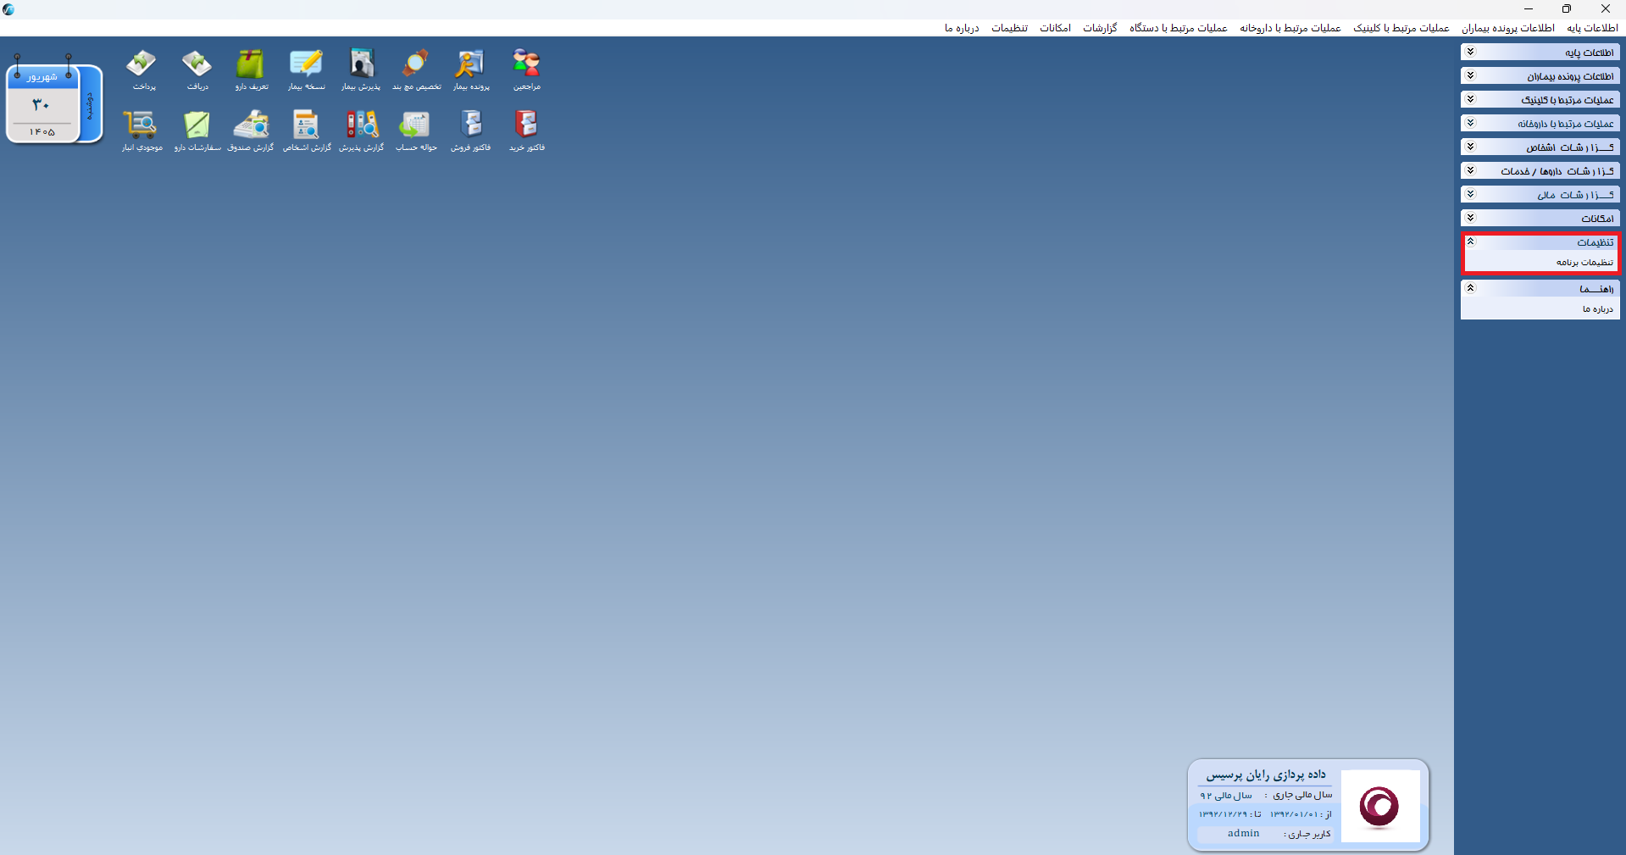The image size is (1626, 855).
Task: Click the حواله حساب account transfer icon
Action: [416, 130]
